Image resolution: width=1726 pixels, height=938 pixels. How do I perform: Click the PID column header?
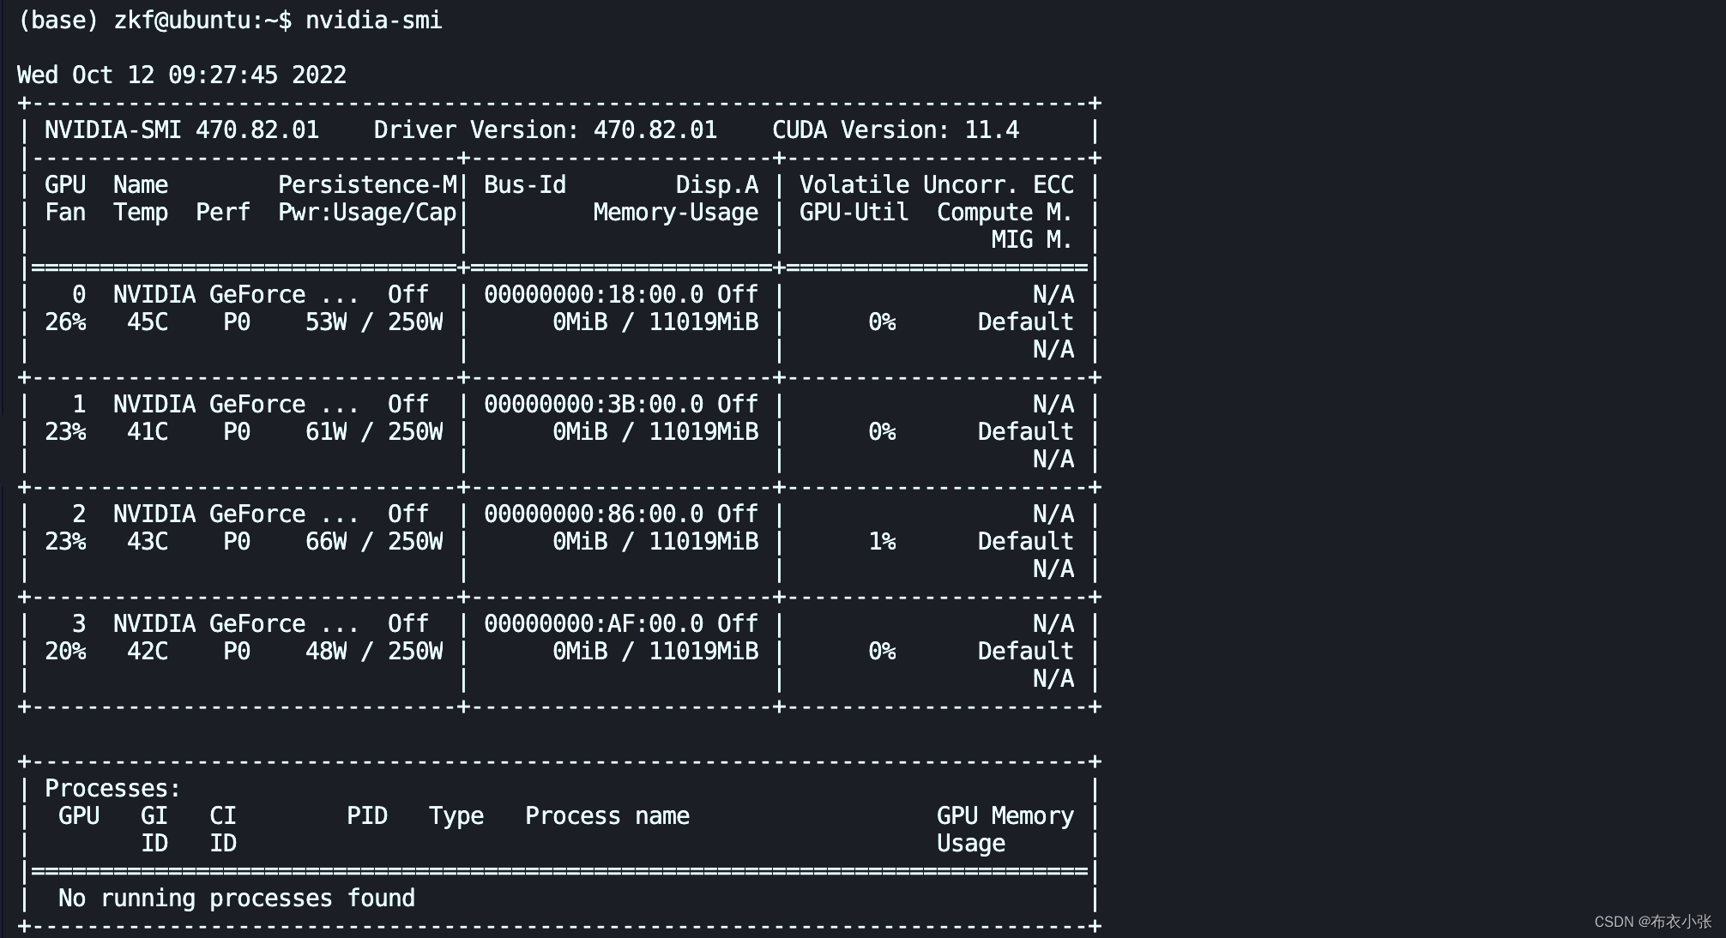click(367, 815)
